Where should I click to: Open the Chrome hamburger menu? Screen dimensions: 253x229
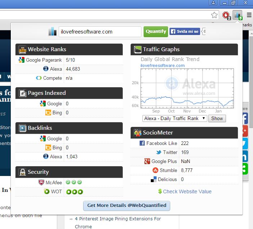(249, 15)
